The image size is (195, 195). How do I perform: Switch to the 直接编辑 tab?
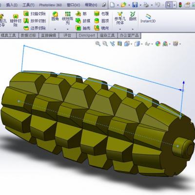point(48,36)
